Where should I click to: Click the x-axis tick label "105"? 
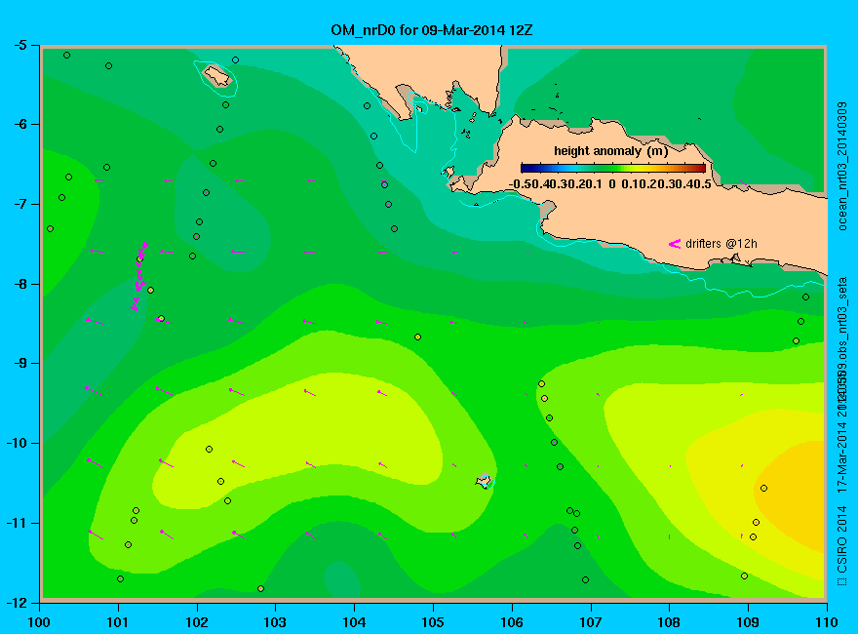point(433,622)
